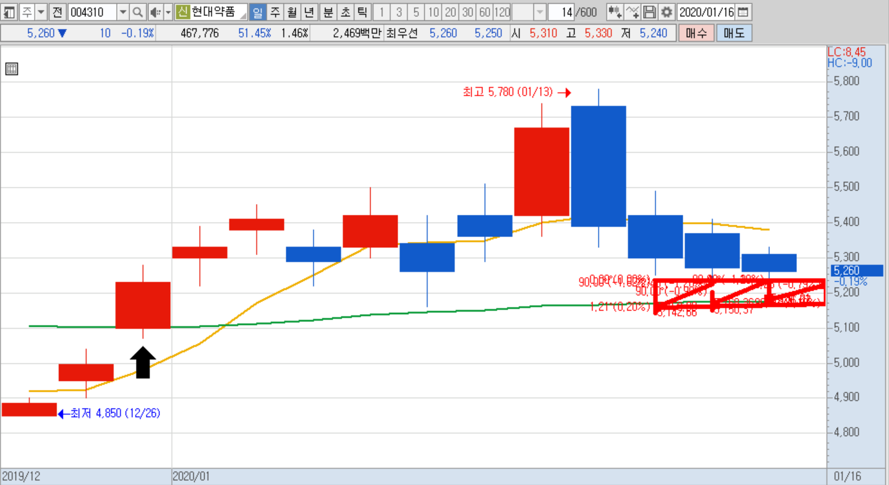Click the current price 5,260 in the quote bar
The width and height of the screenshot is (889, 485).
click(x=40, y=33)
